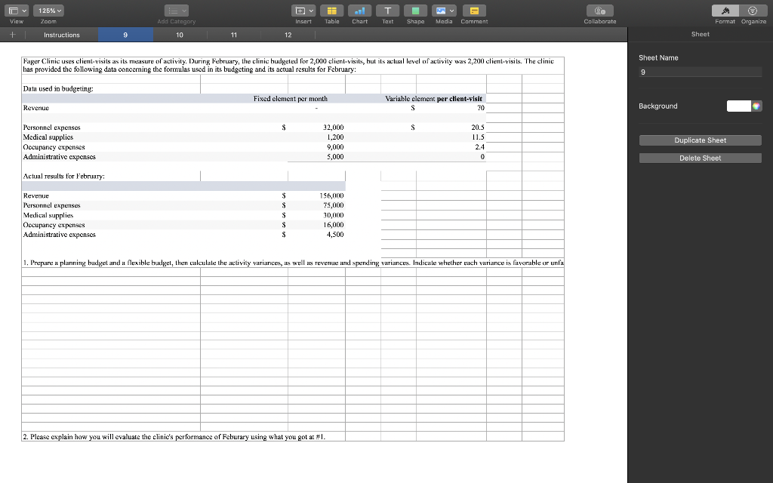
Task: Toggle the View options panel
Action: click(16, 11)
